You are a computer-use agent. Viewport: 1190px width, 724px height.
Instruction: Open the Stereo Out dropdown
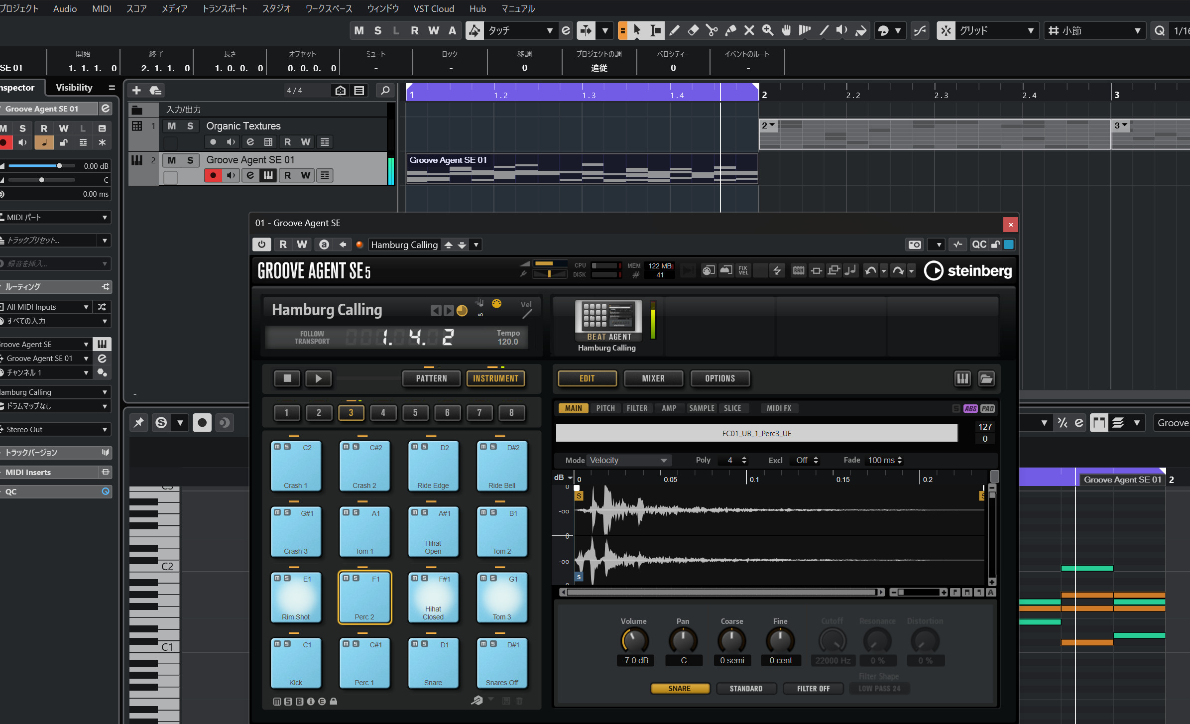[x=55, y=430]
